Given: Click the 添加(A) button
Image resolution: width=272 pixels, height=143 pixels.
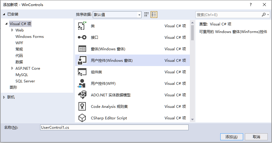Looking at the screenshot, I should pos(232,137).
